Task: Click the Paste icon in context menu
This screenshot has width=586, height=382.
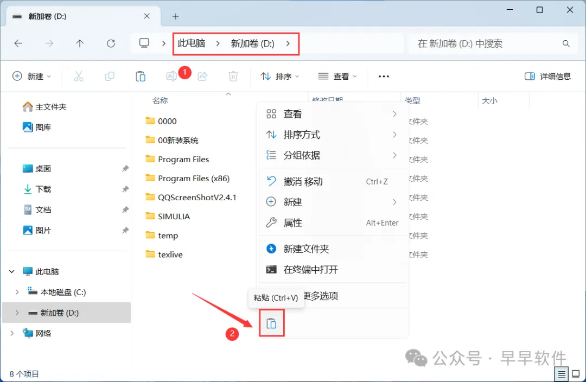Action: pos(271,323)
